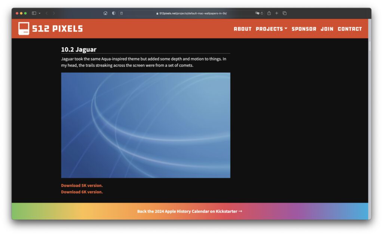Open the About menu item
383x235 pixels.
[x=242, y=29]
